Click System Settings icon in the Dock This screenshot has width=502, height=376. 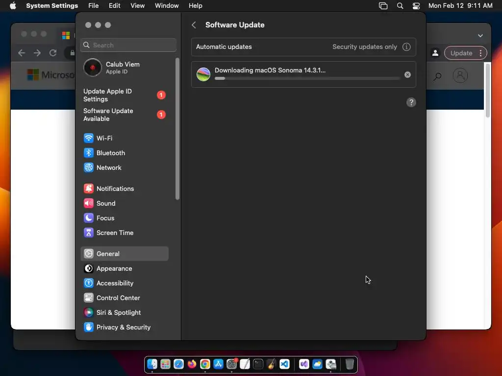click(x=231, y=364)
